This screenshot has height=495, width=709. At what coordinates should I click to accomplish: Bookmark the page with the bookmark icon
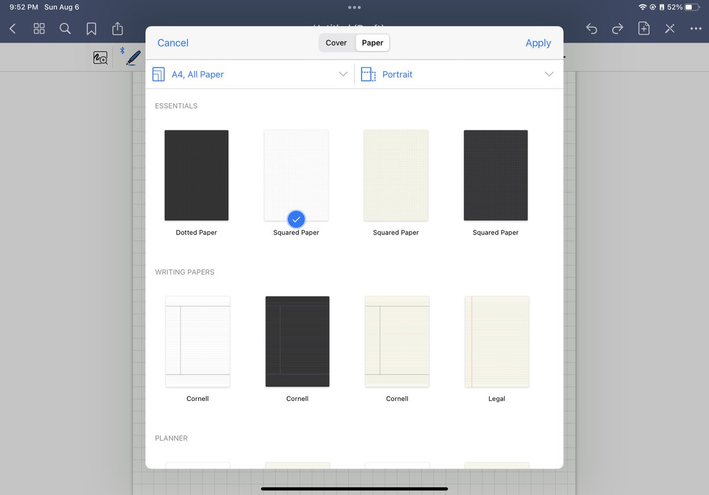point(91,28)
